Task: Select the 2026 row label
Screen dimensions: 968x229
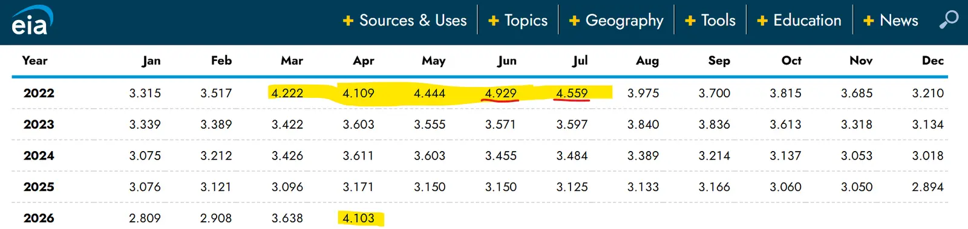Action: pyautogui.click(x=39, y=218)
